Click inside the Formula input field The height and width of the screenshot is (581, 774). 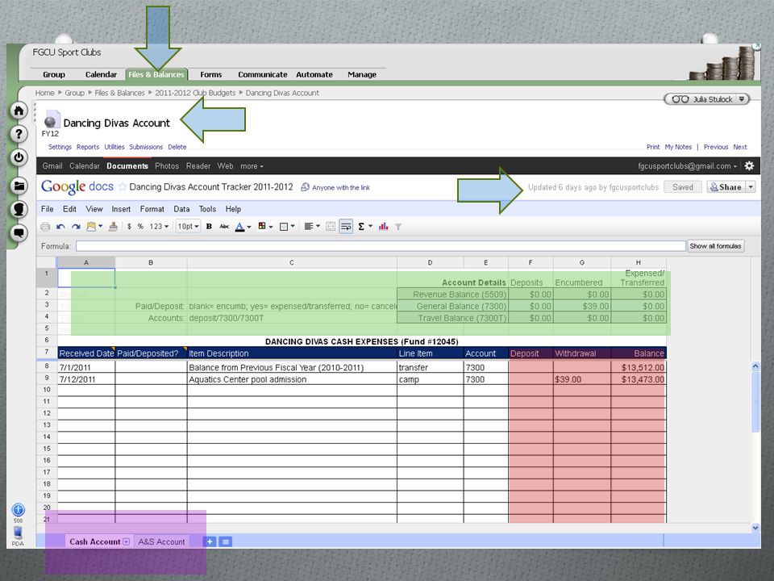pos(381,246)
